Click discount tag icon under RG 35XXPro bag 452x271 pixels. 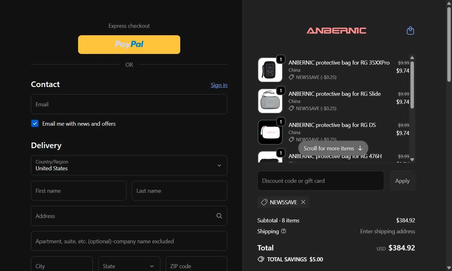point(291,77)
